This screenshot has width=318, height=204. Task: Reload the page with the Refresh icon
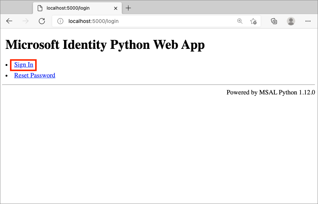click(42, 21)
